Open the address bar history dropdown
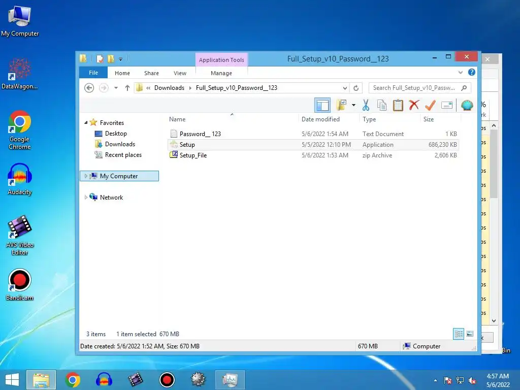 coord(345,88)
